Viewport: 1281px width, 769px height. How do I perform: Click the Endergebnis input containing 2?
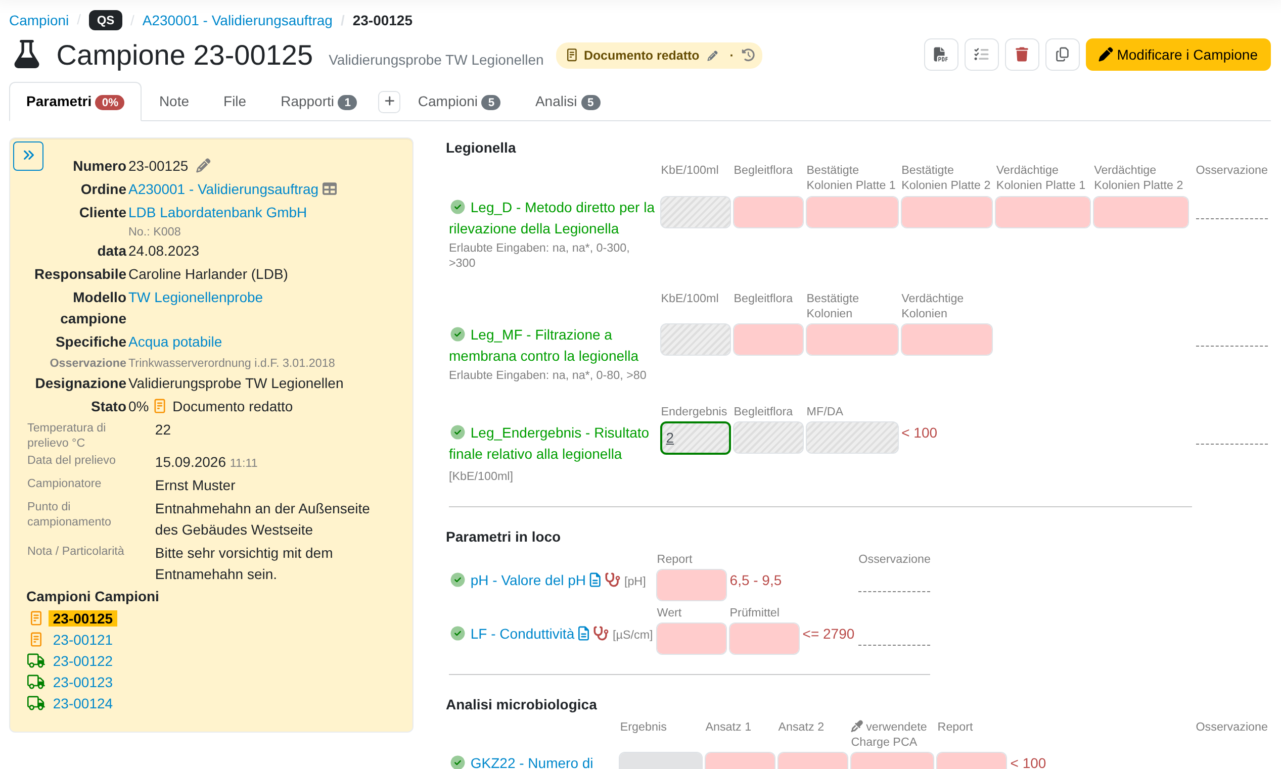pyautogui.click(x=695, y=438)
